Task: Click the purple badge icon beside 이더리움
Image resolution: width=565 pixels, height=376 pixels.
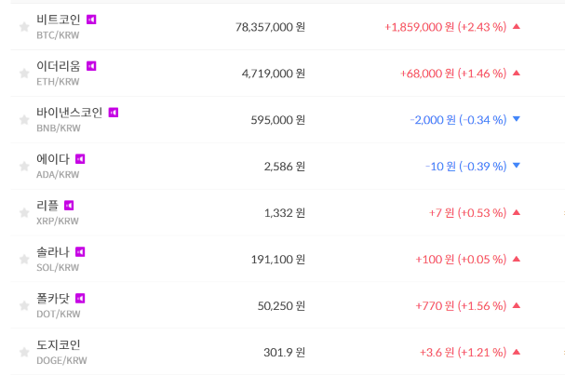Action: 91,66
